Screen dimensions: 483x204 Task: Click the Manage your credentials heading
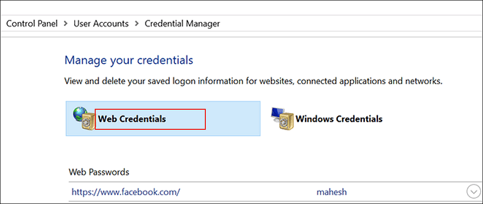point(129,60)
